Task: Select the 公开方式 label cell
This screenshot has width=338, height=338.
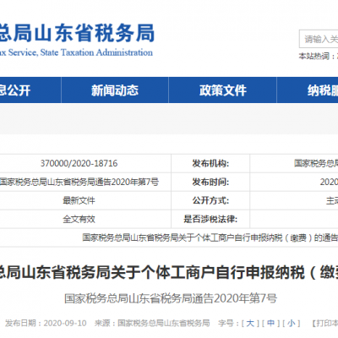Action: [x=210, y=200]
